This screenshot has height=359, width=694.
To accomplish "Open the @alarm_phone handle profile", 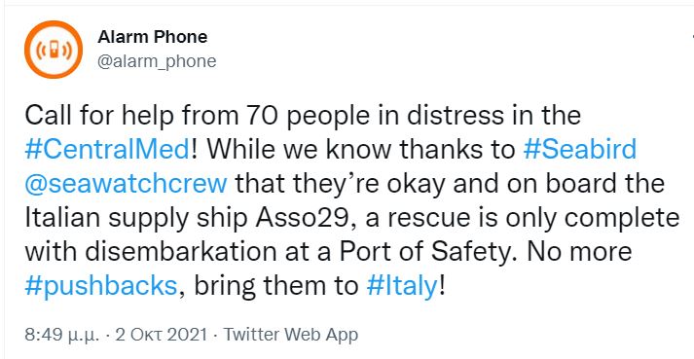I will click(157, 61).
